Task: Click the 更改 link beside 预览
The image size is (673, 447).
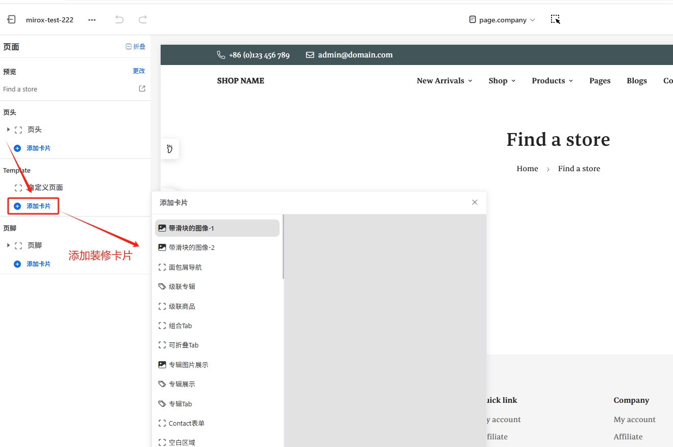Action: (139, 71)
